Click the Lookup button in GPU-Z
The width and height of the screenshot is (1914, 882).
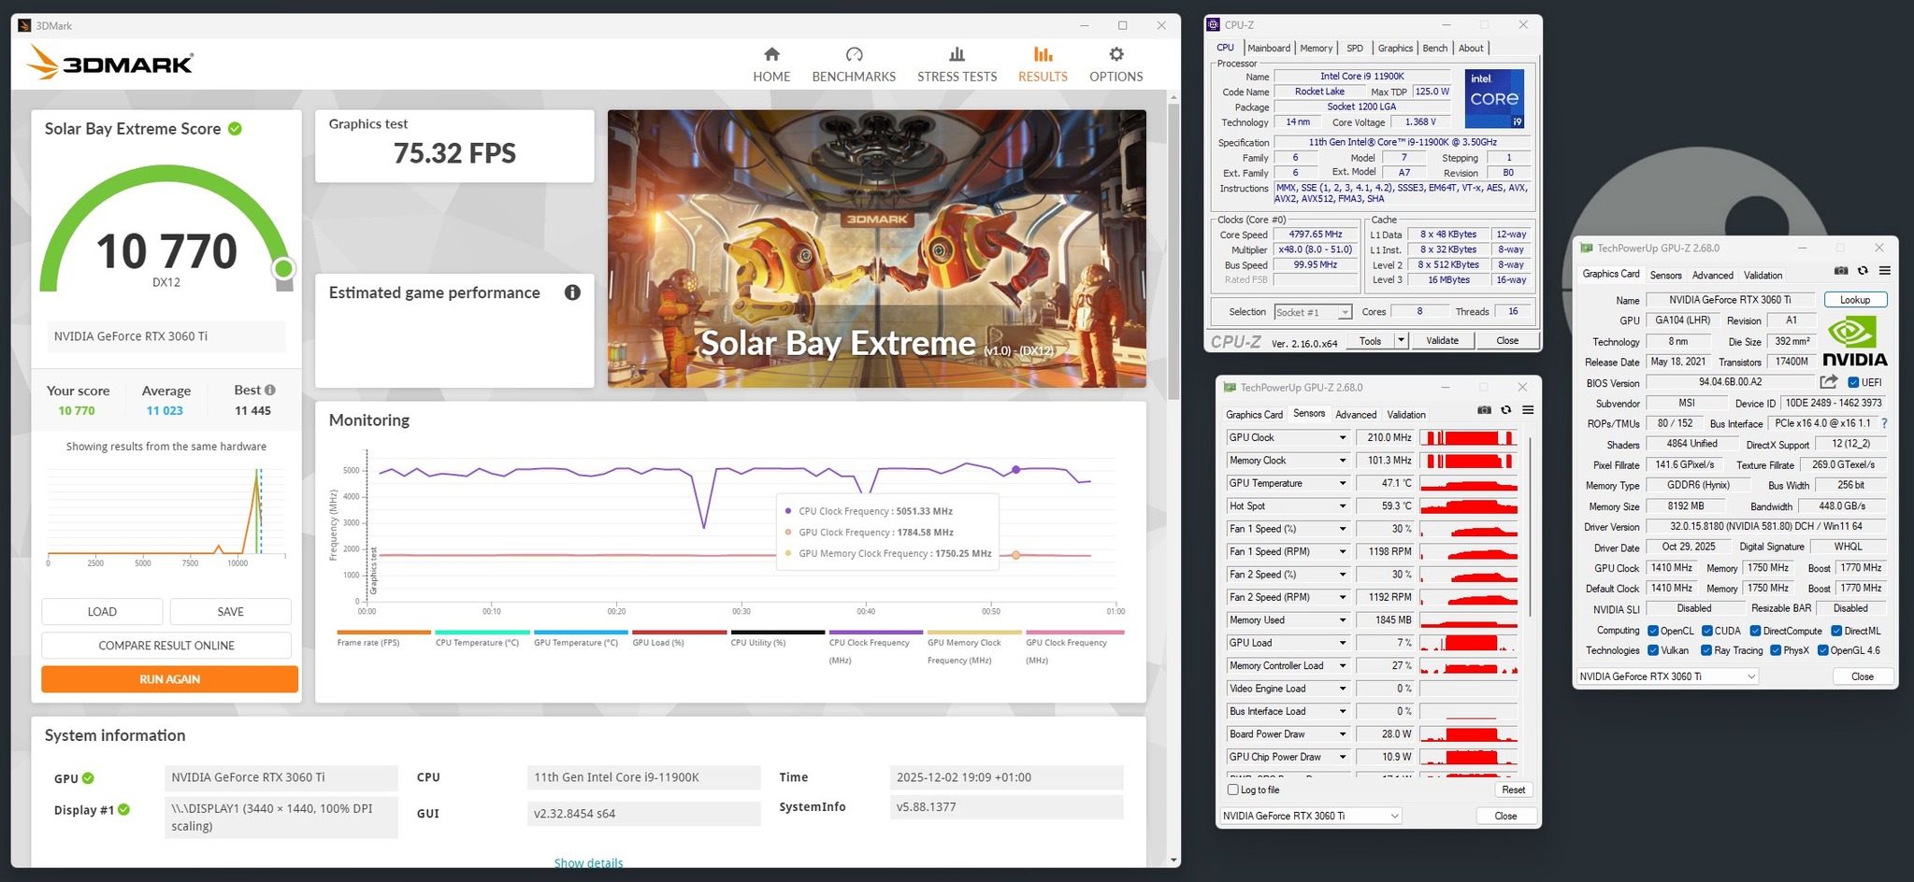tap(1855, 300)
